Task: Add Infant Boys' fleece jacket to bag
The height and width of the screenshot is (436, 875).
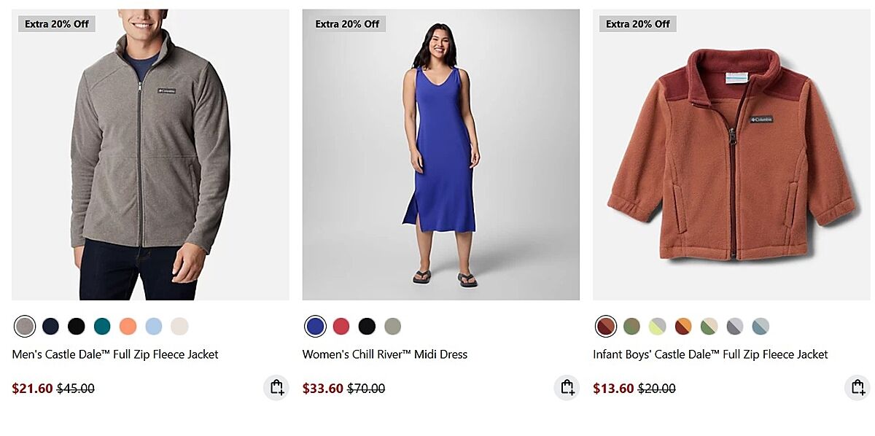Action: [857, 388]
